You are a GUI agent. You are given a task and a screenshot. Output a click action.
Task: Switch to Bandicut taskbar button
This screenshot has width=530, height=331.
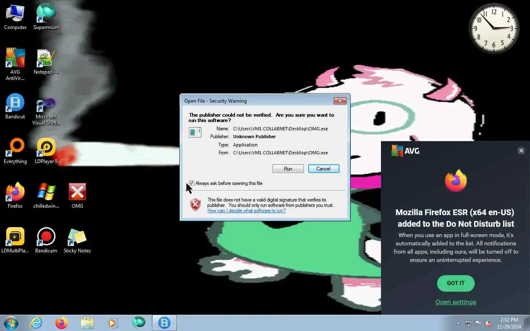click(x=164, y=323)
